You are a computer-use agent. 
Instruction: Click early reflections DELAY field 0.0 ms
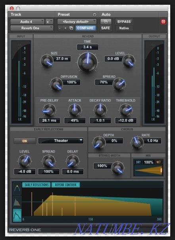pyautogui.click(x=73, y=172)
